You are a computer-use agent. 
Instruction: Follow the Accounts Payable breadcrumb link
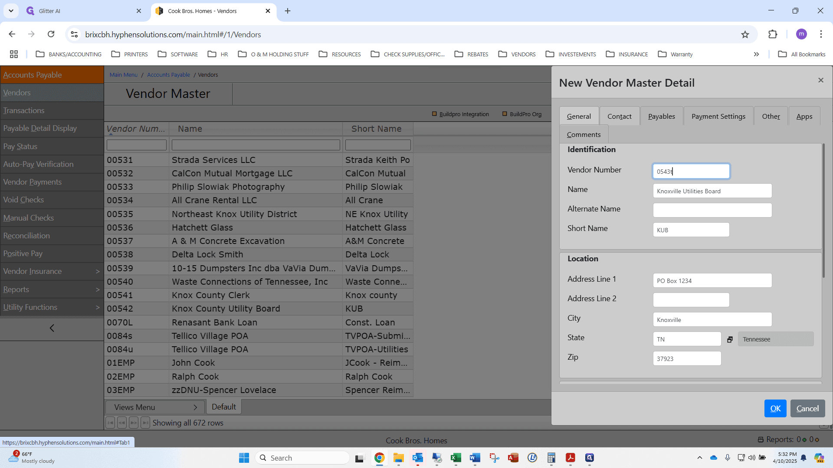pos(168,75)
